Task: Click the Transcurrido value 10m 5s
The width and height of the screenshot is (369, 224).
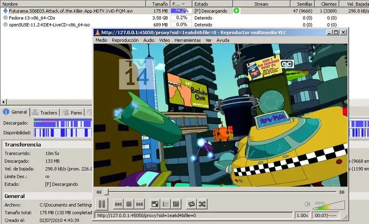Action: [x=52, y=153]
